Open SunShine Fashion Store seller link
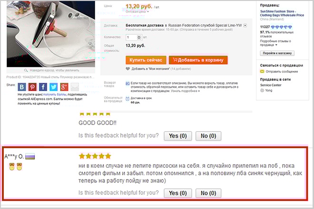The image size is (314, 209). 282,13
